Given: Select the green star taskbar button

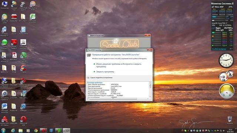Looking at the screenshot, I should tap(59, 130).
